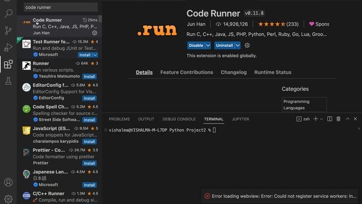This screenshot has height=204, width=362.
Task: Open the Testing flask view
Action: point(8,81)
